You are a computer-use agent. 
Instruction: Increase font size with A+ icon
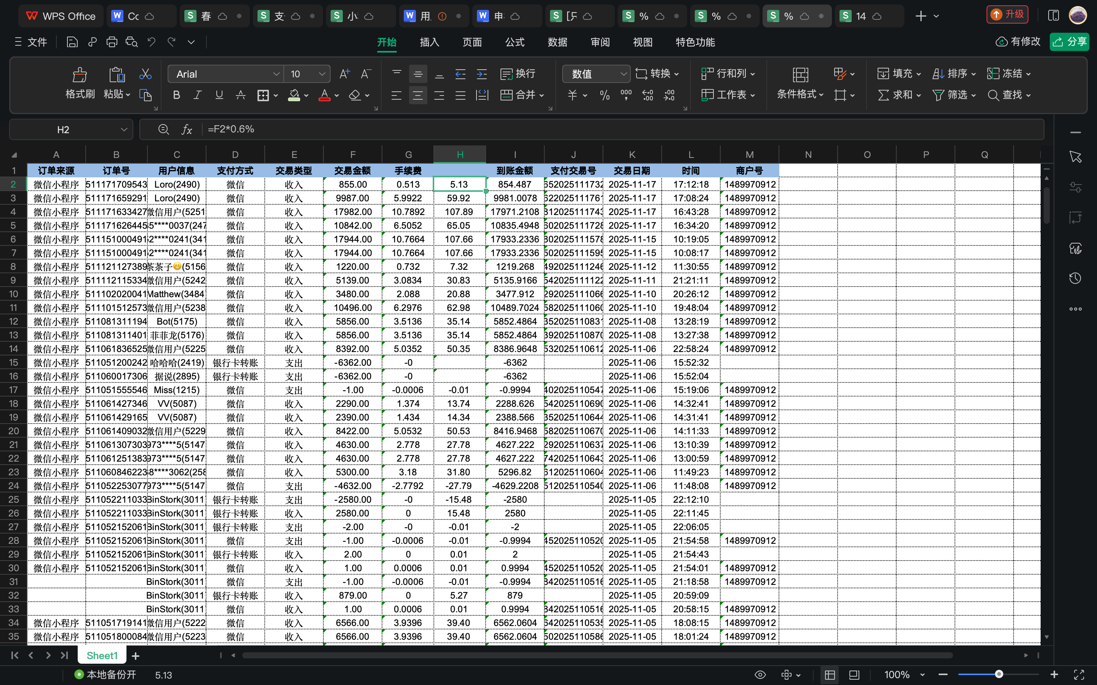click(344, 74)
